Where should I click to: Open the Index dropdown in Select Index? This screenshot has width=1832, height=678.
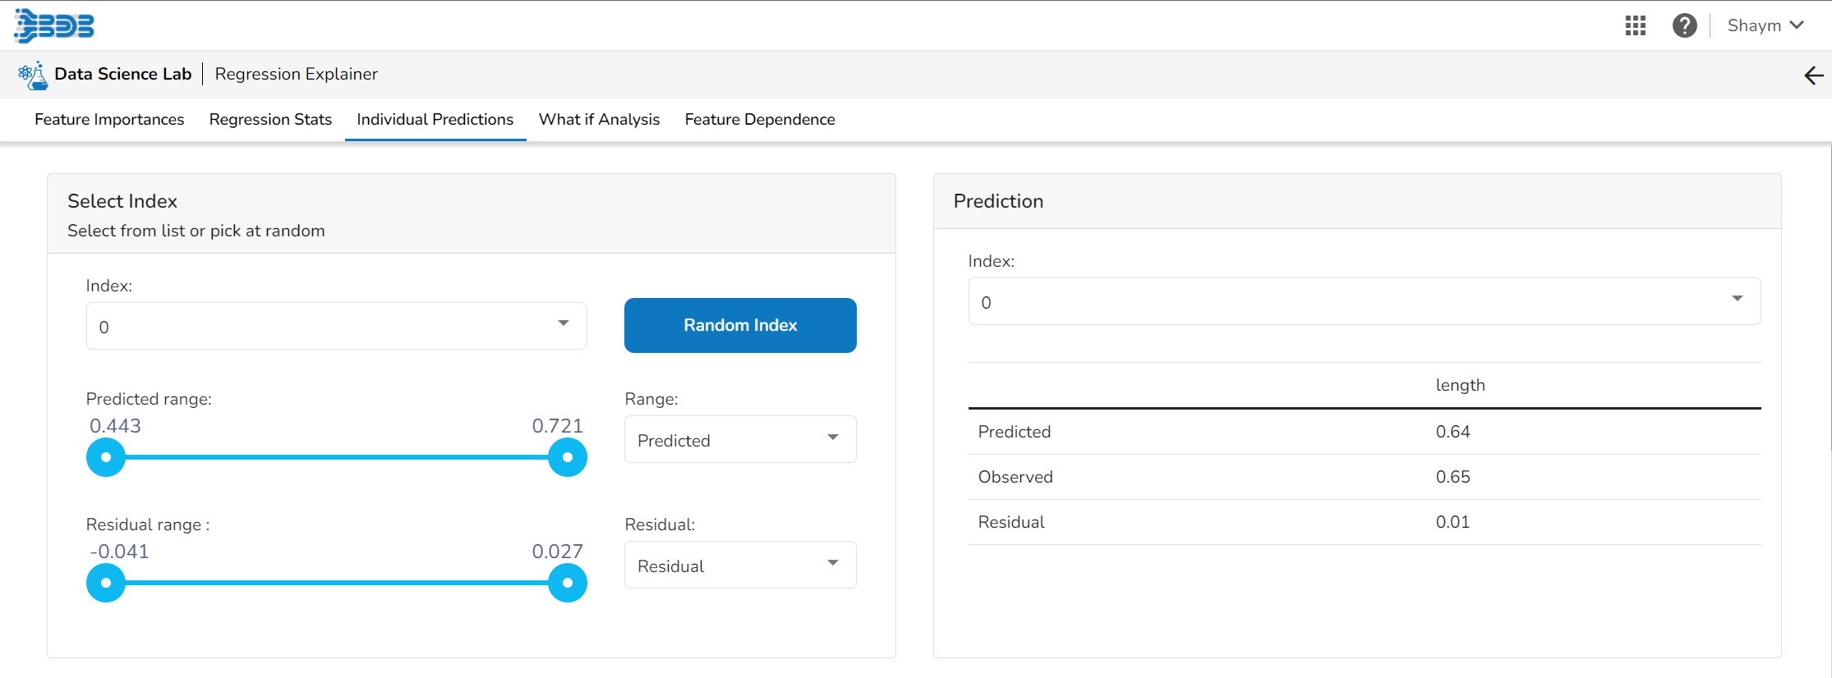coord(336,326)
